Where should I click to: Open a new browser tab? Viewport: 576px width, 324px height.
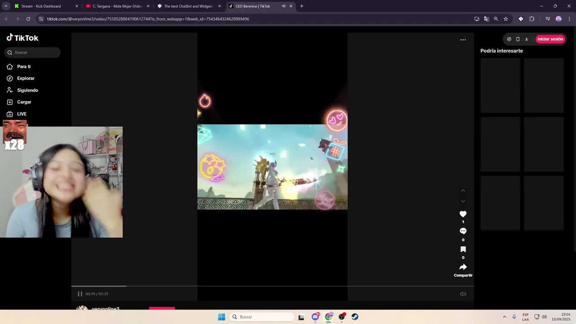pyautogui.click(x=301, y=6)
